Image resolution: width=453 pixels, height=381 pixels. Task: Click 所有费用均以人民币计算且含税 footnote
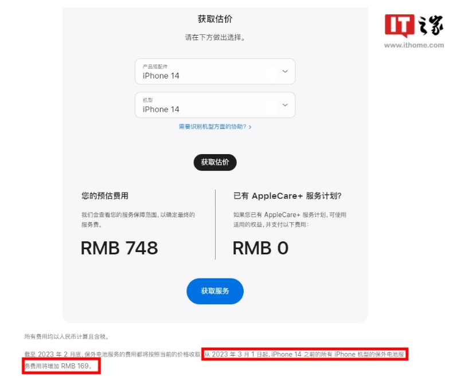pyautogui.click(x=67, y=336)
